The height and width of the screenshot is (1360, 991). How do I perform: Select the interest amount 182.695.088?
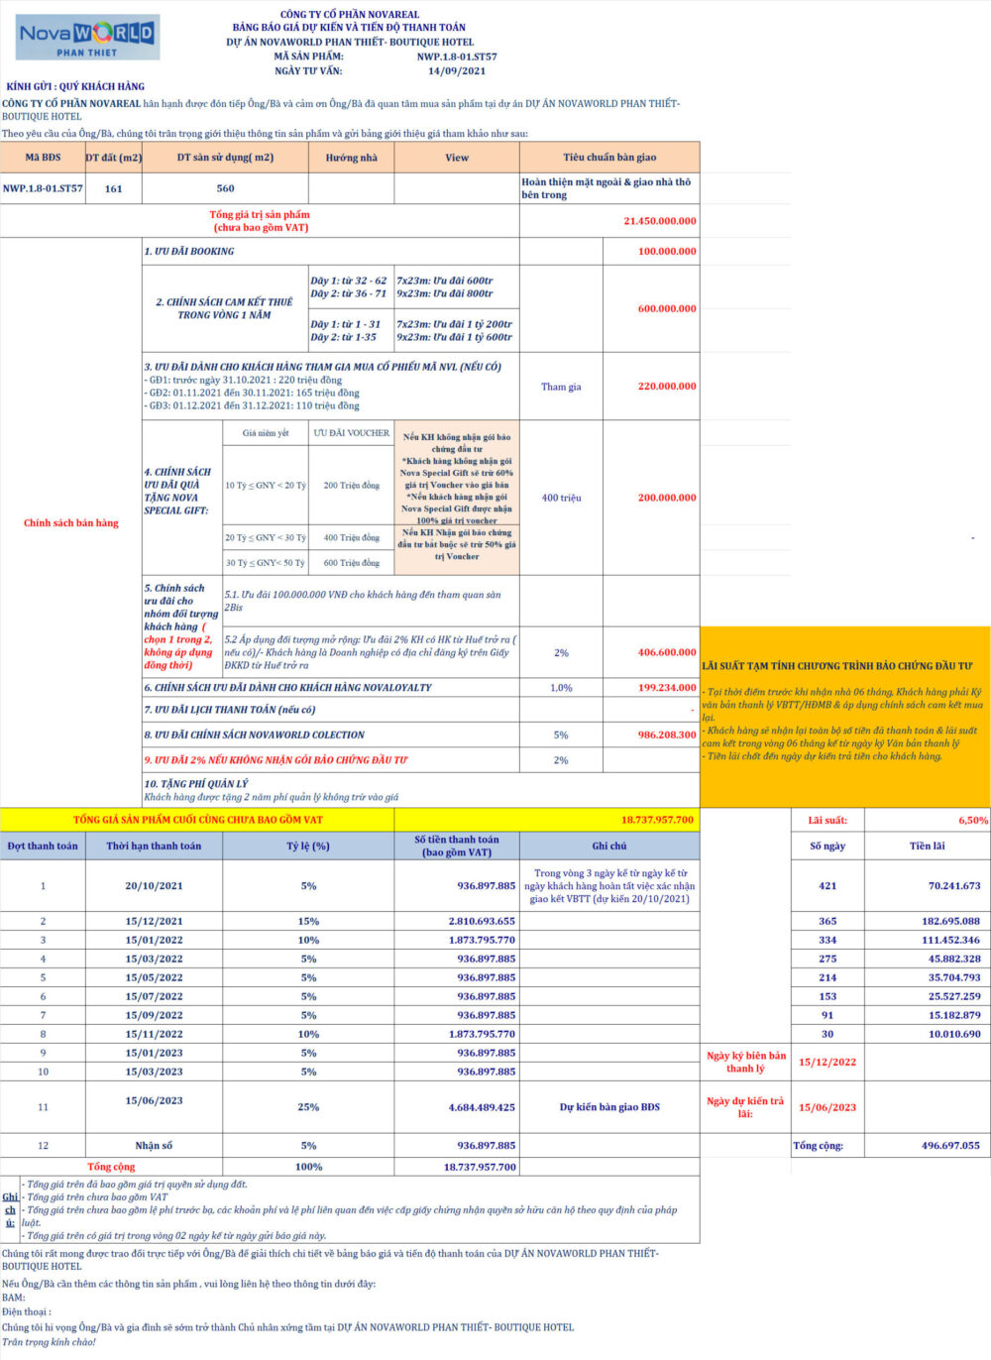coord(951,921)
